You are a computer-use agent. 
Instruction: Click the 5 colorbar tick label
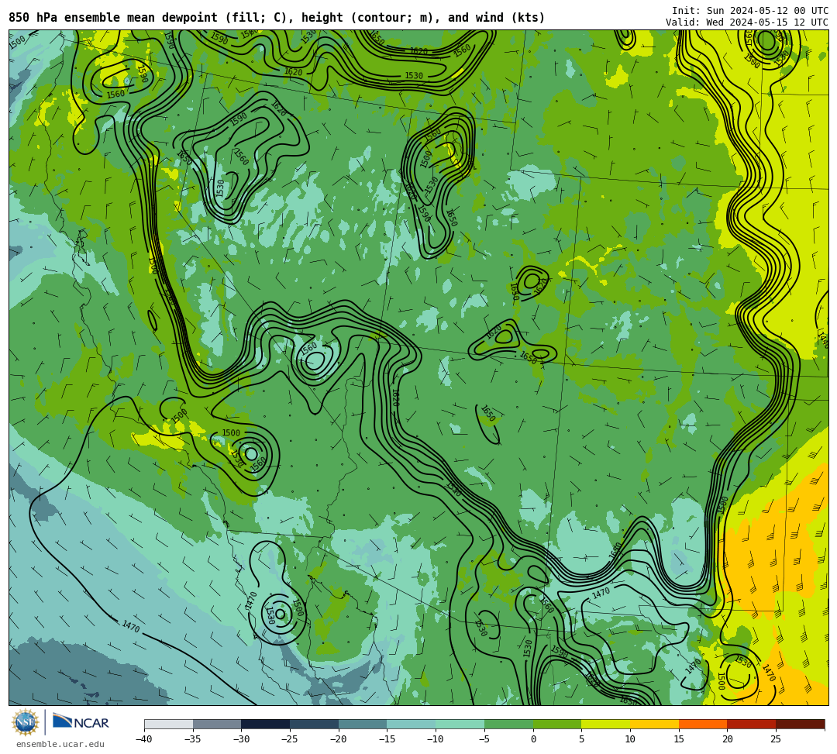coord(582,739)
